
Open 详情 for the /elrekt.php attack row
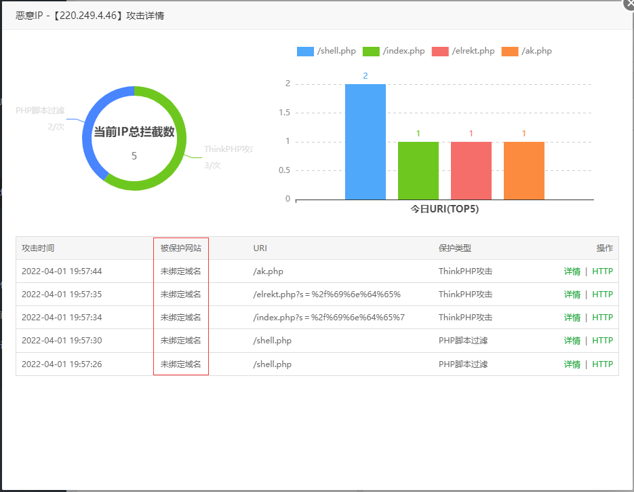point(572,295)
